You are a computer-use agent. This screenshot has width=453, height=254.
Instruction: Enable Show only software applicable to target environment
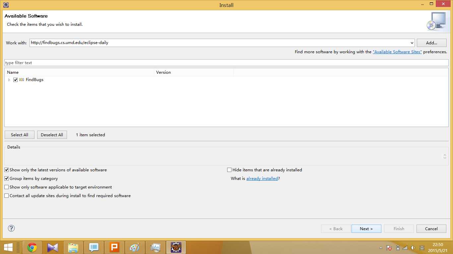(x=6, y=187)
